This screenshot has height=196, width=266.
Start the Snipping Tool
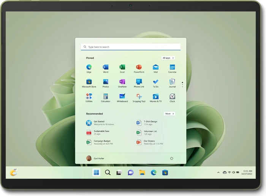(139, 98)
